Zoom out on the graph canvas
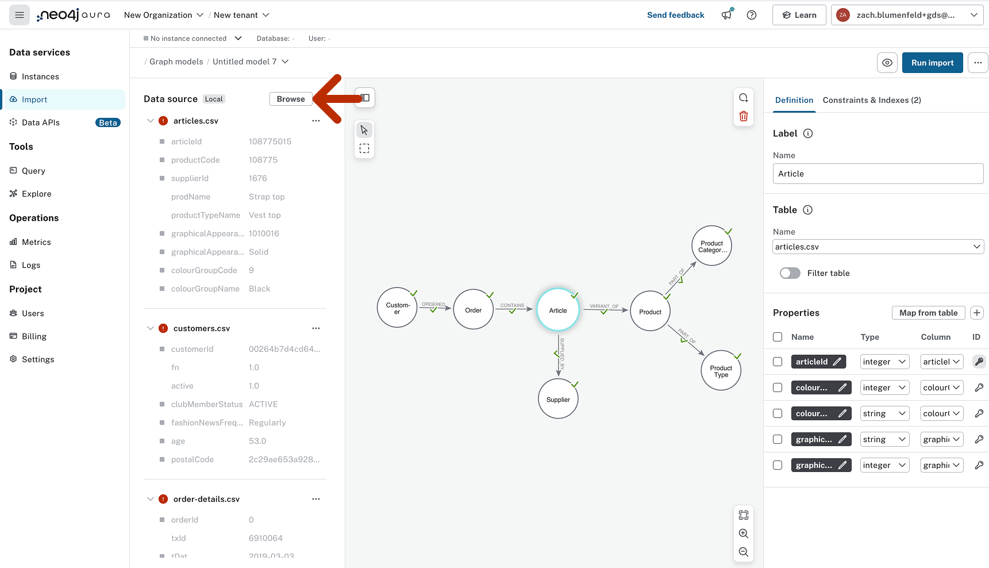This screenshot has width=989, height=568. click(x=743, y=552)
